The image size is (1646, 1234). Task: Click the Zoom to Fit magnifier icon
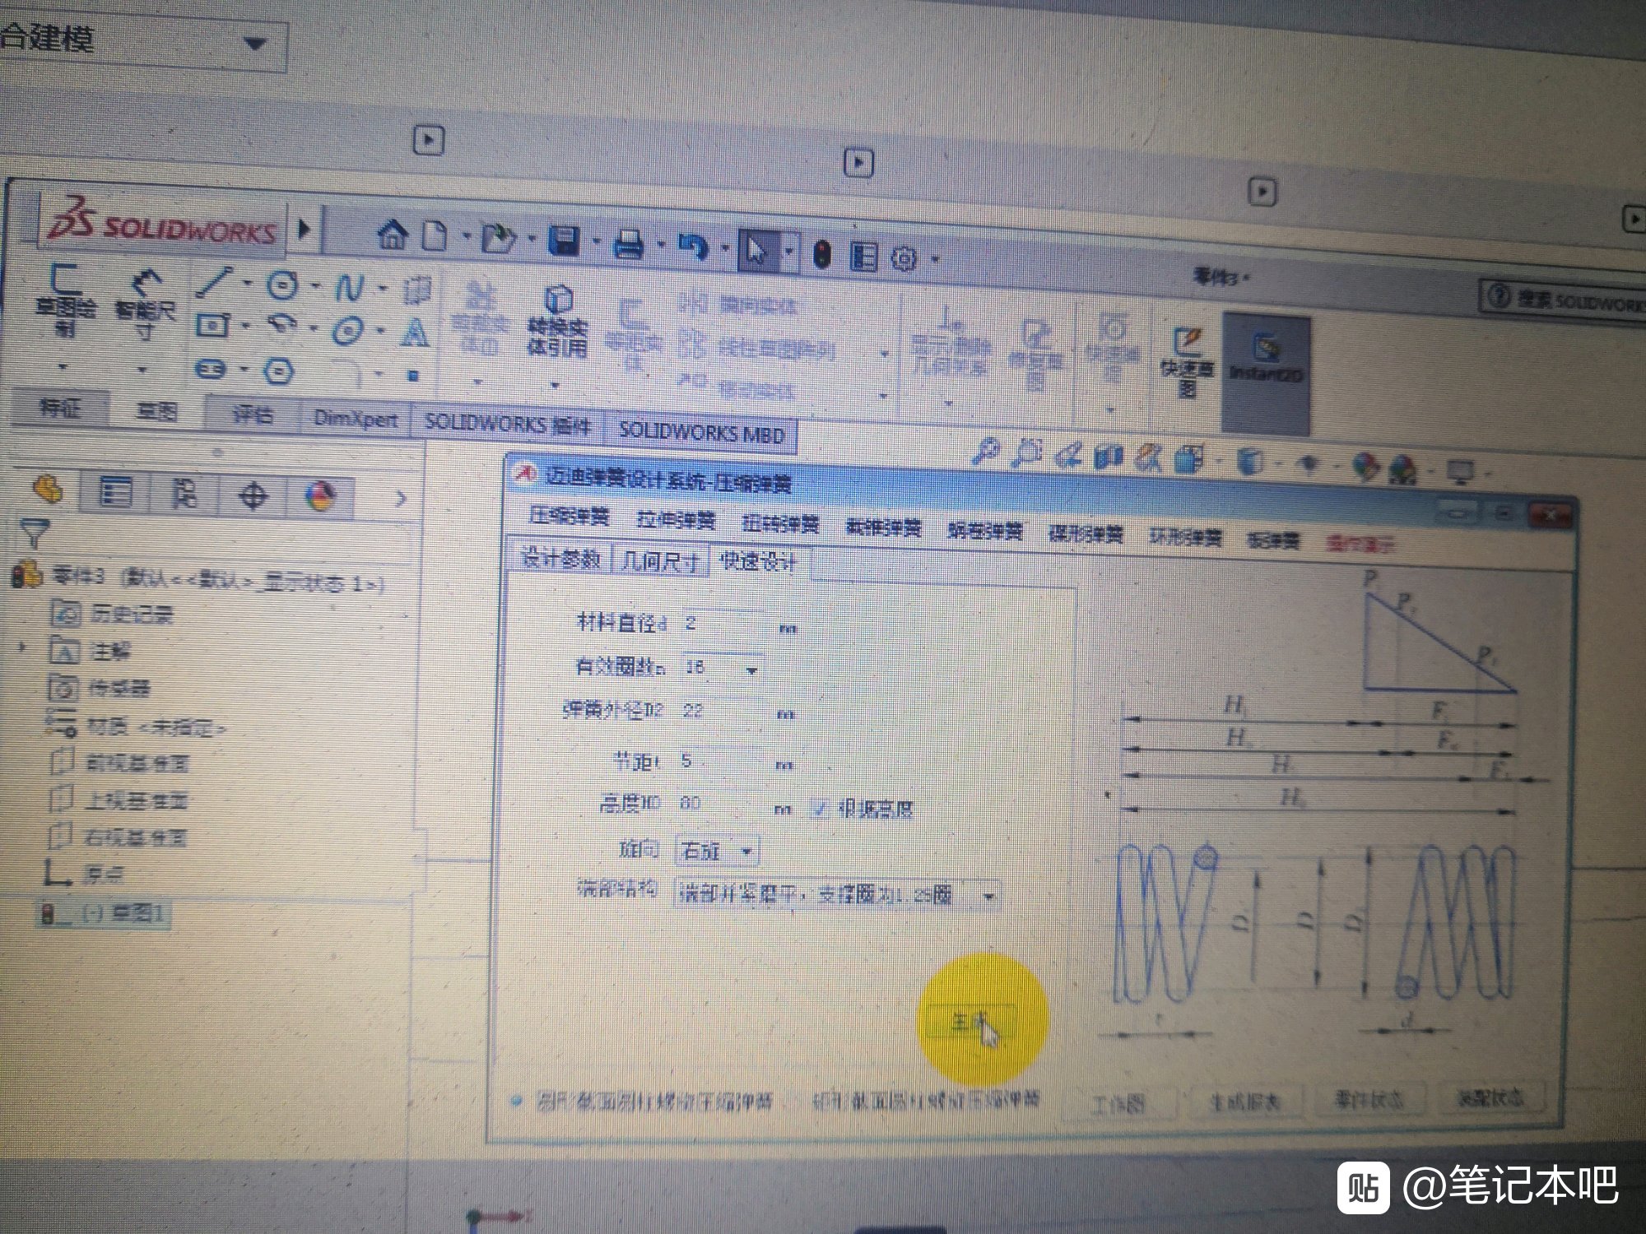click(985, 451)
